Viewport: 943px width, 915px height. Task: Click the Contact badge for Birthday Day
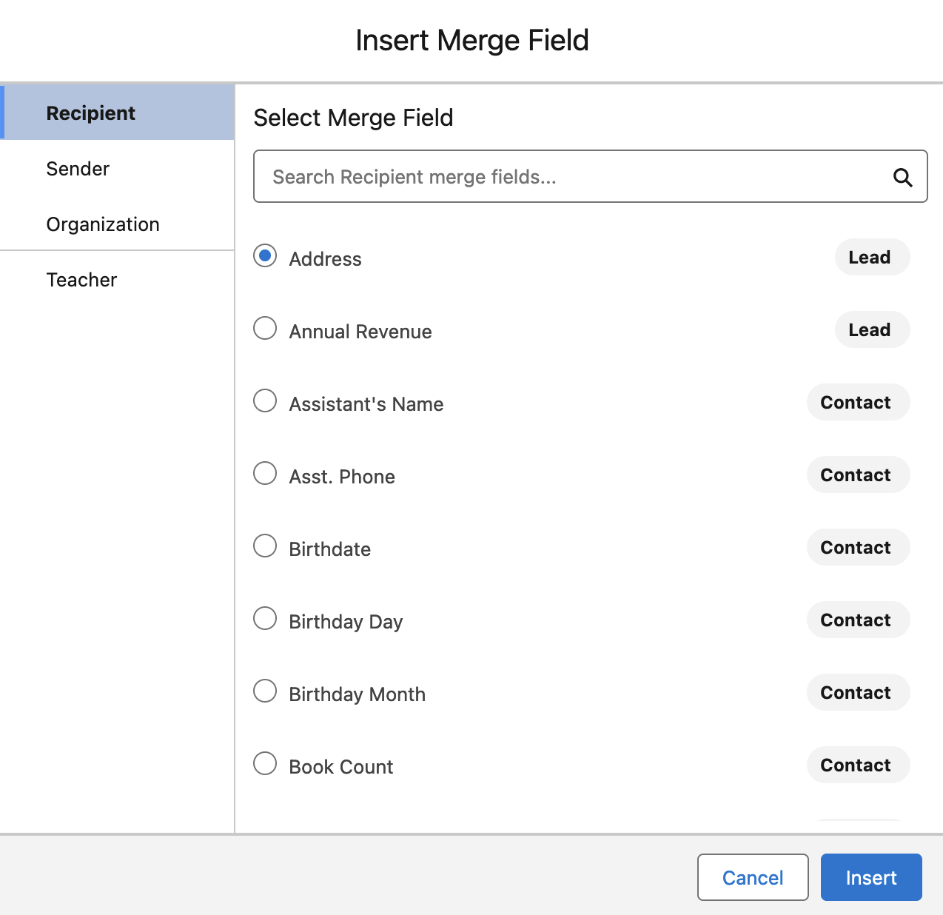point(858,620)
